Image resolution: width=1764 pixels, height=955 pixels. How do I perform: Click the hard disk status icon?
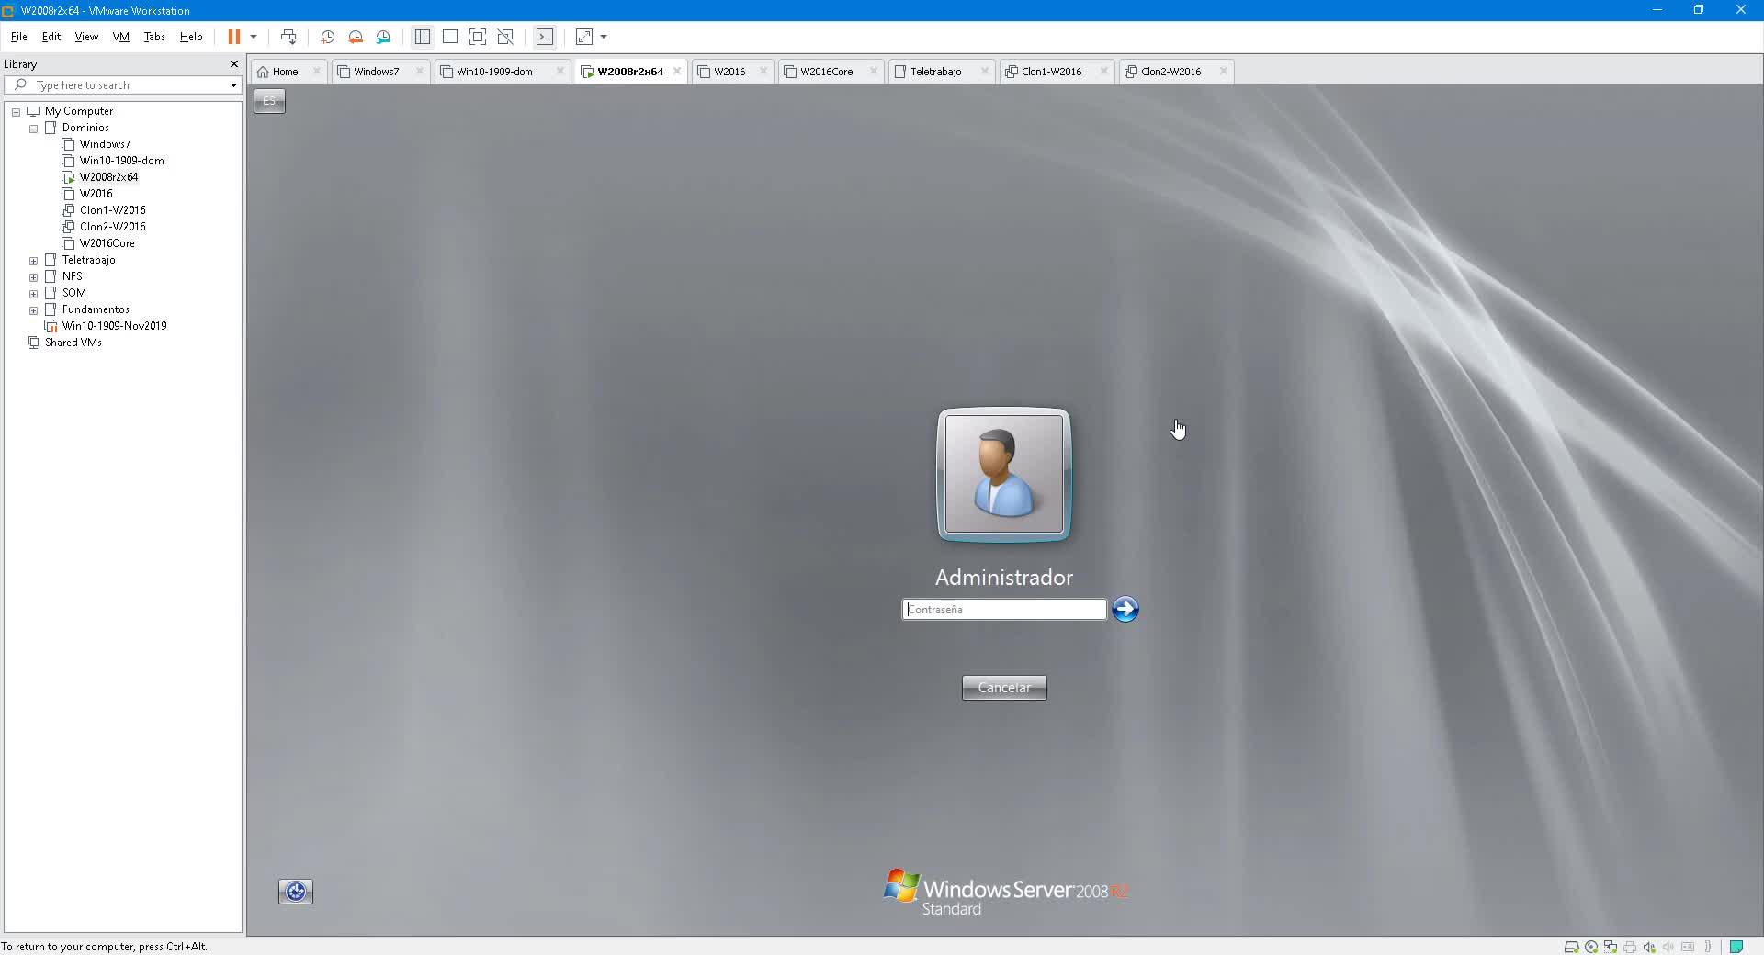pyautogui.click(x=1572, y=947)
